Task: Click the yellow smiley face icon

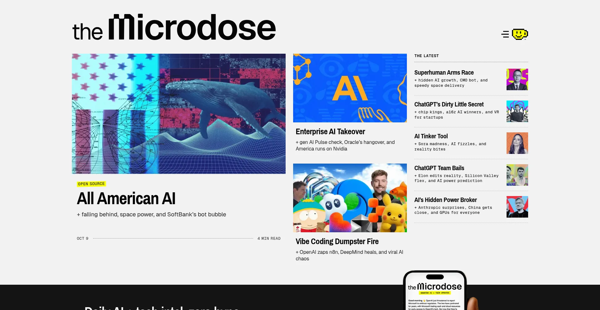Action: (x=520, y=34)
